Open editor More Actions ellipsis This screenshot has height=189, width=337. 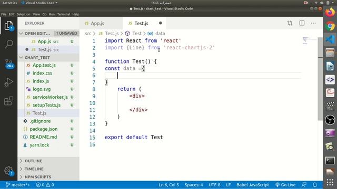(x=313, y=23)
